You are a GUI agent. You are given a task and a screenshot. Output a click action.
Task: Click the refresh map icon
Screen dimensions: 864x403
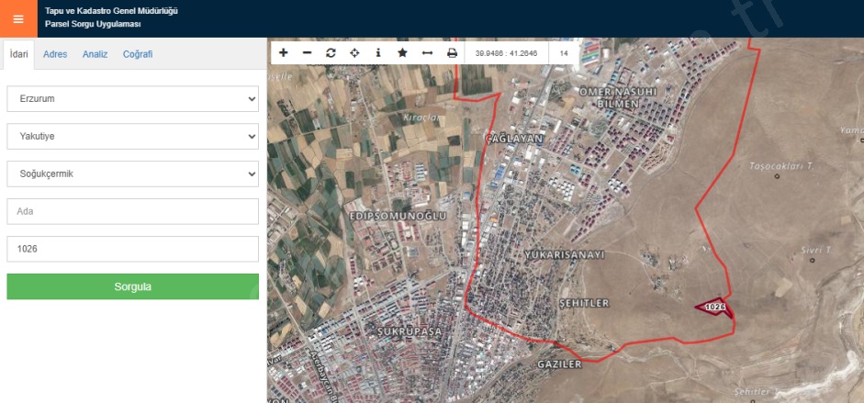click(331, 53)
